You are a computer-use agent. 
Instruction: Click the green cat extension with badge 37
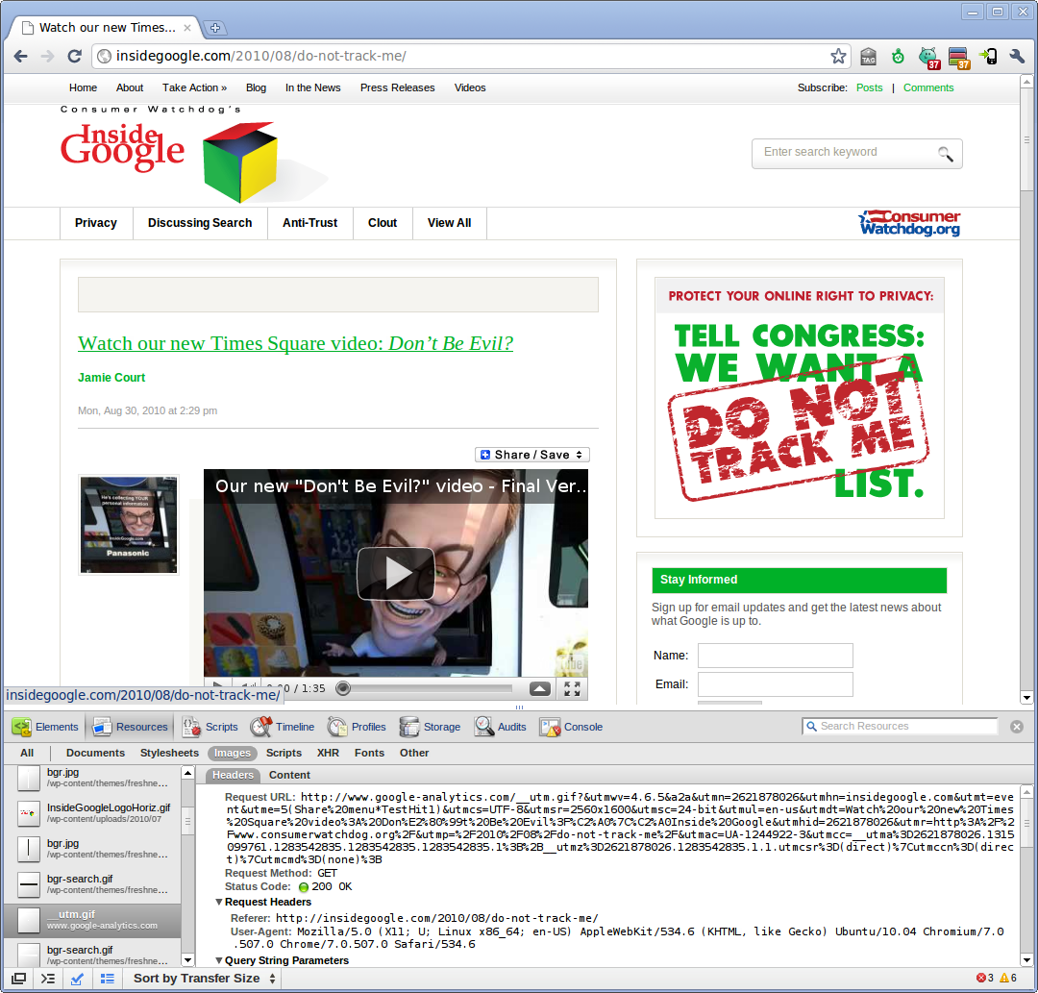tap(928, 58)
